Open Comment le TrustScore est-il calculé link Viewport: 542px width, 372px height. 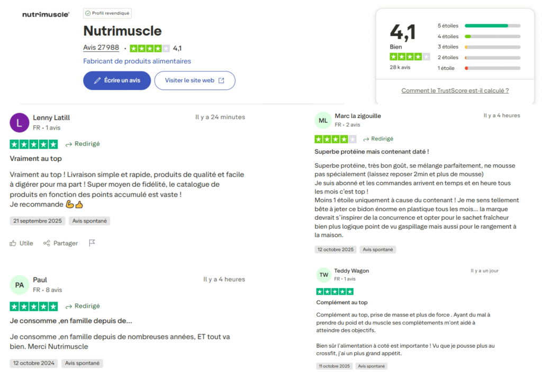[x=455, y=90]
